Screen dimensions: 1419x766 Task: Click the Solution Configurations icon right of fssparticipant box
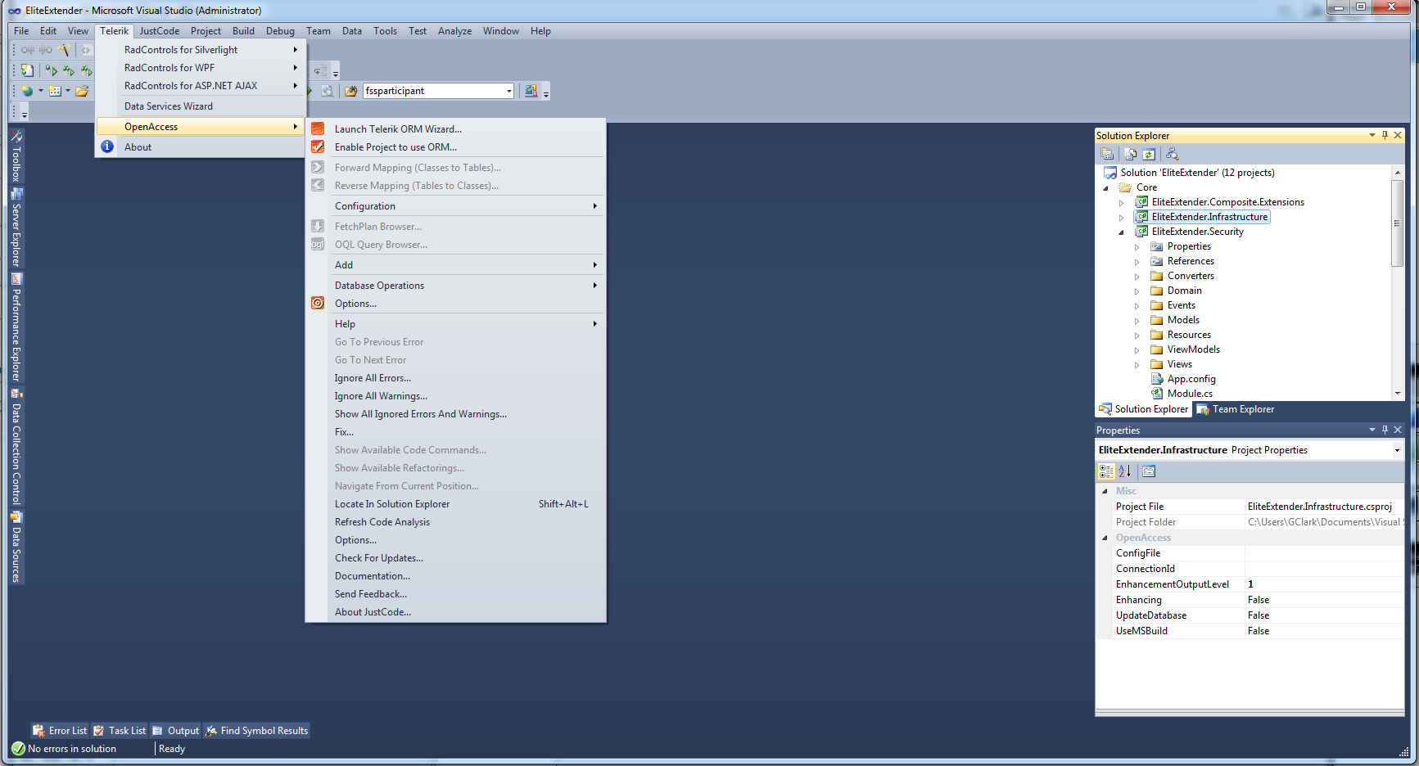tap(531, 91)
